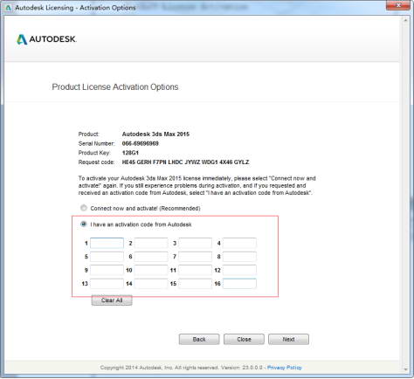
Task: Click activation code field 6
Action: click(x=151, y=257)
